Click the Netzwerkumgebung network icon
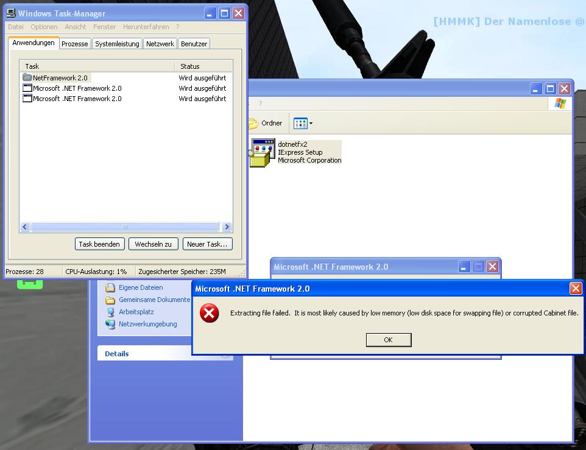The width and height of the screenshot is (586, 450). pyautogui.click(x=110, y=324)
